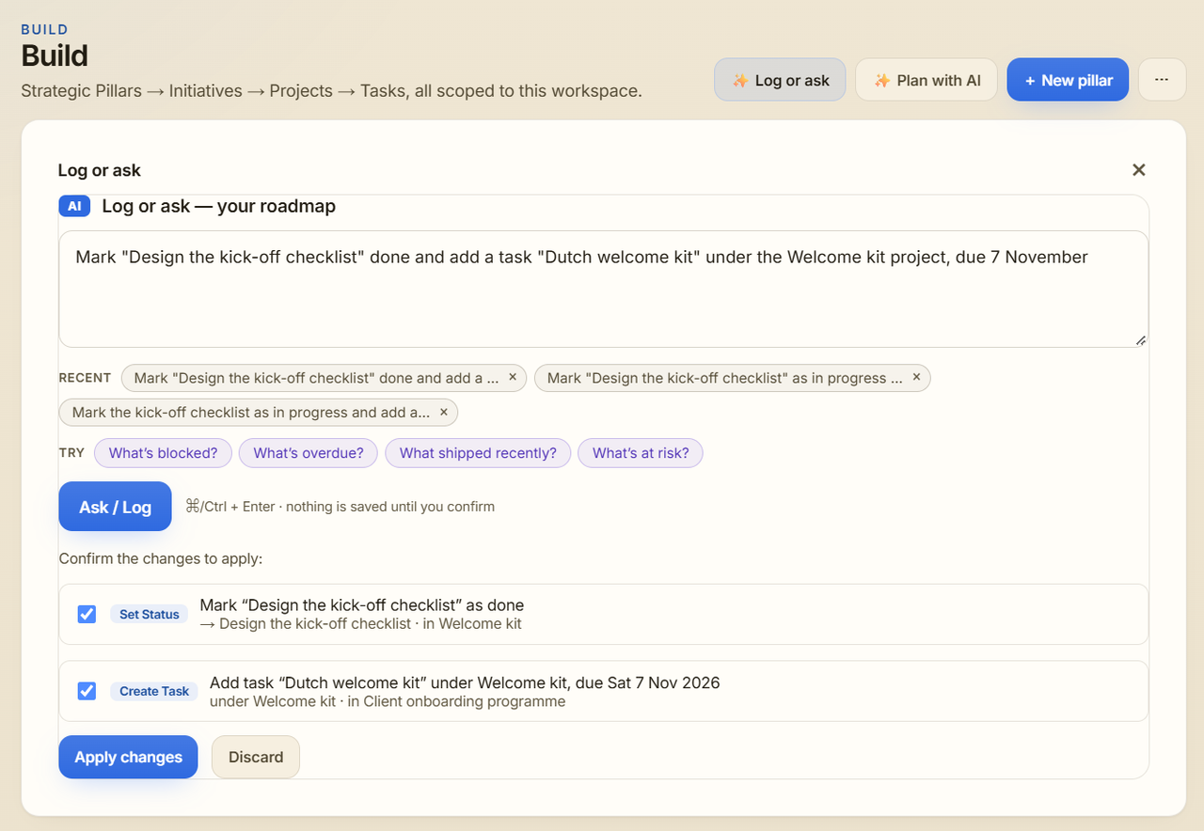Screen dimensions: 1204x831
Task: Try the "What's blocked?" suggestion
Action: coord(163,453)
